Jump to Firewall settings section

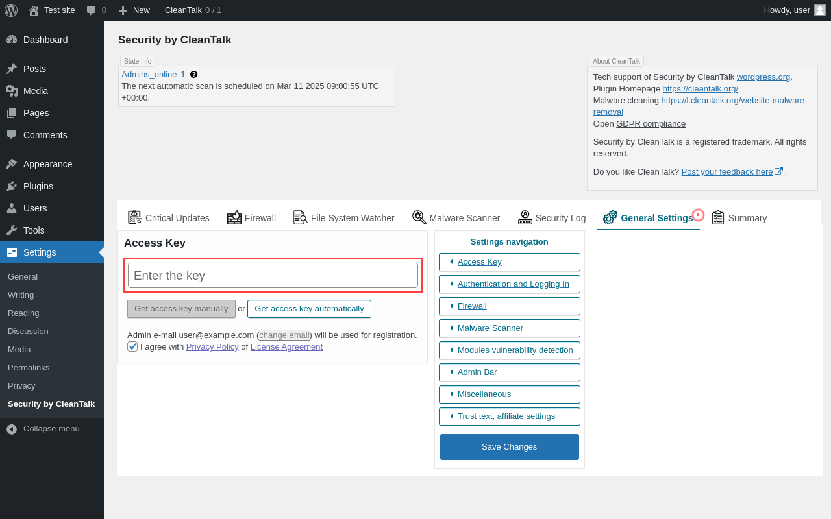point(510,306)
